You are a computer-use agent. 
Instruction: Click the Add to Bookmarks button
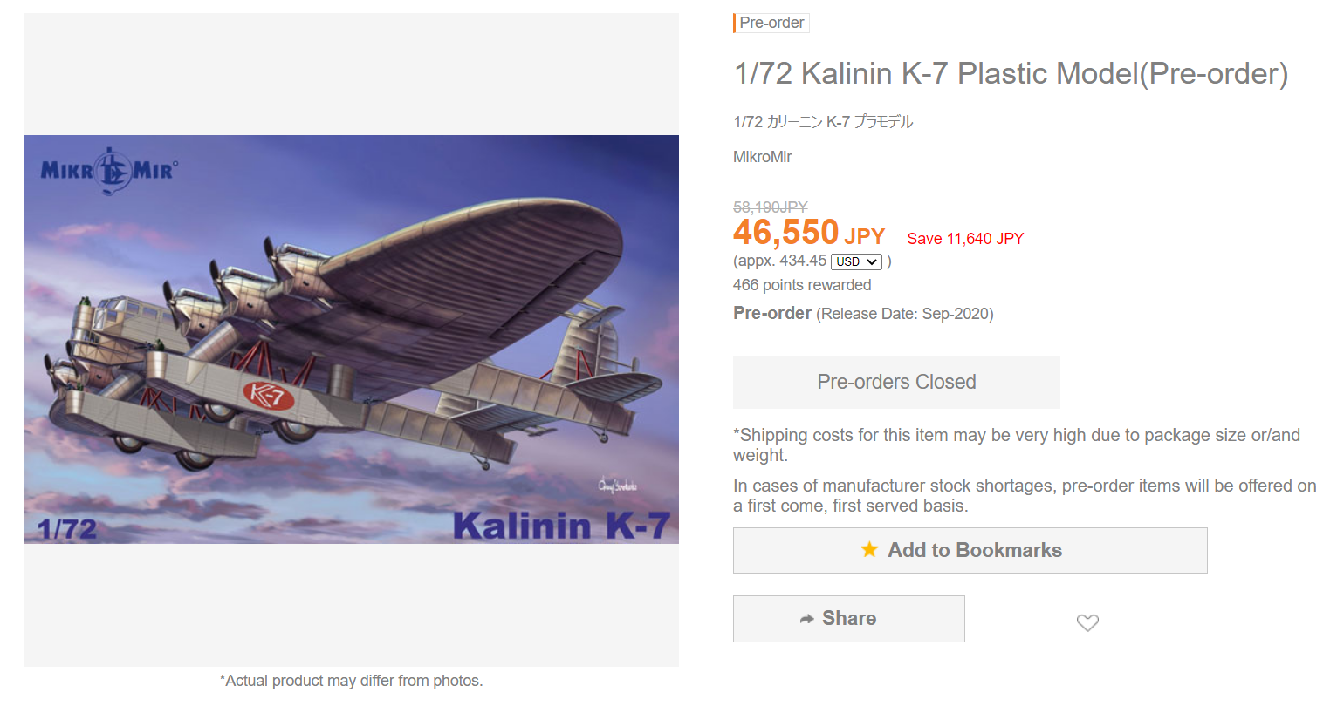(x=970, y=550)
